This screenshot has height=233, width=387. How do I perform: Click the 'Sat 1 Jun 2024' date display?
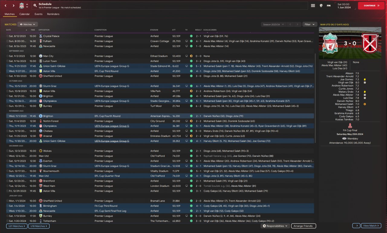click(x=346, y=6)
